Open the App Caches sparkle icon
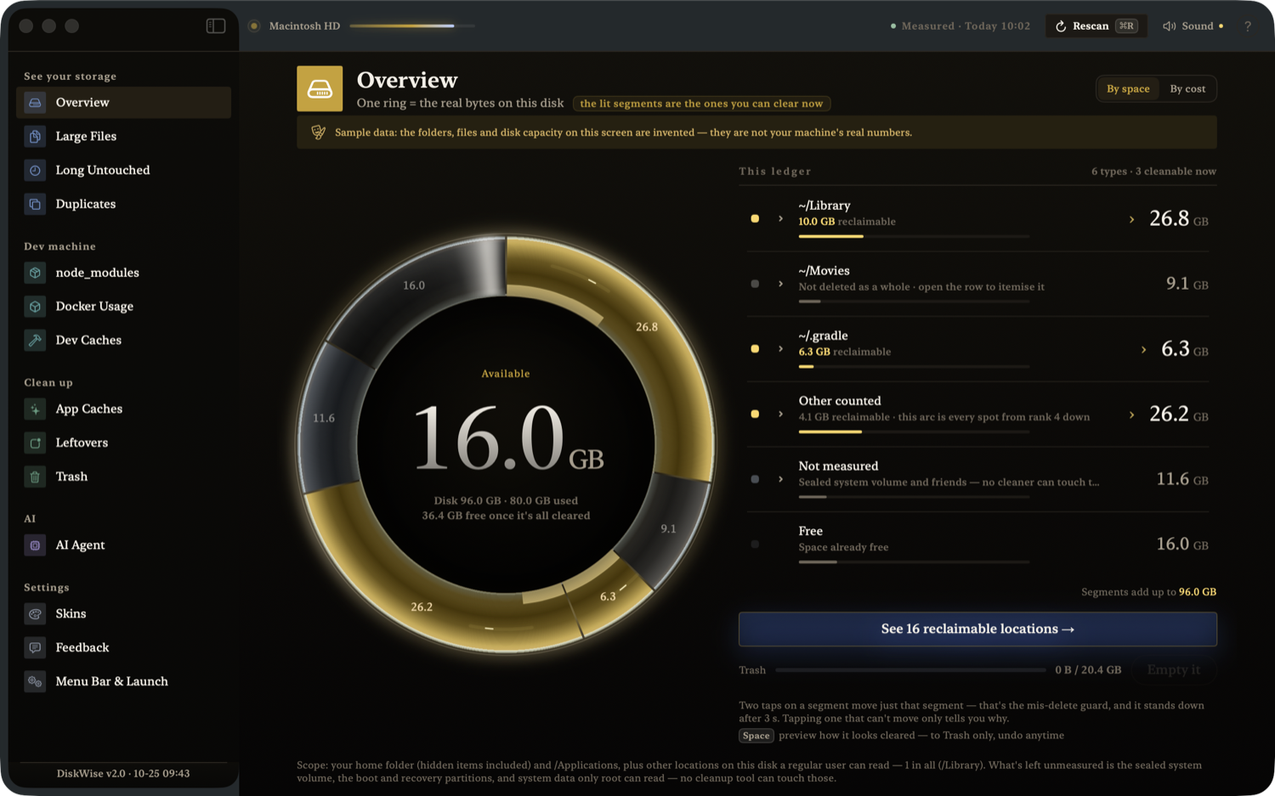This screenshot has width=1275, height=796. click(x=35, y=409)
